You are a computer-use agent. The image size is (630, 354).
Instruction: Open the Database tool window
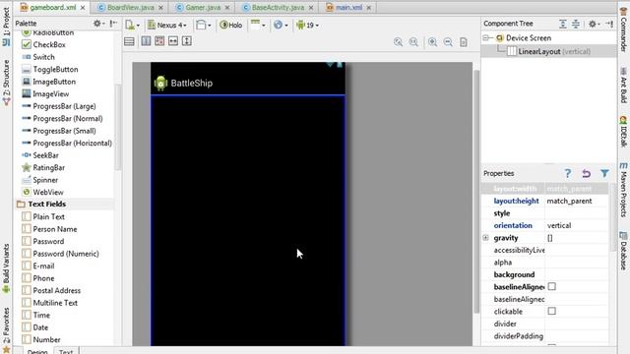click(623, 251)
